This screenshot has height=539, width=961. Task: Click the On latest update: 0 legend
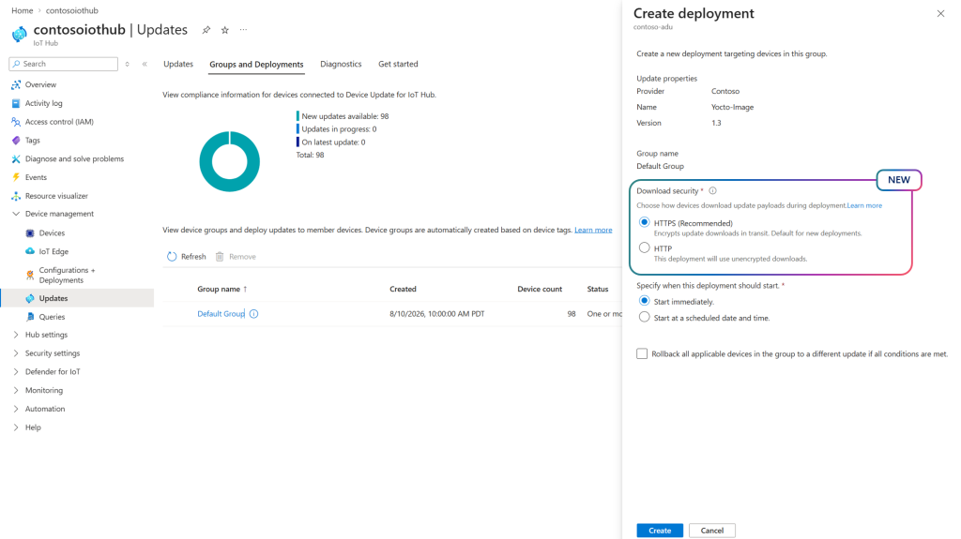click(331, 142)
